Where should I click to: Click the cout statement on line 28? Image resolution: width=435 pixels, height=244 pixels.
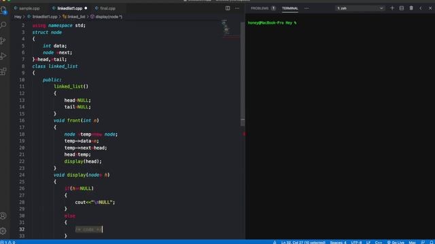95,202
